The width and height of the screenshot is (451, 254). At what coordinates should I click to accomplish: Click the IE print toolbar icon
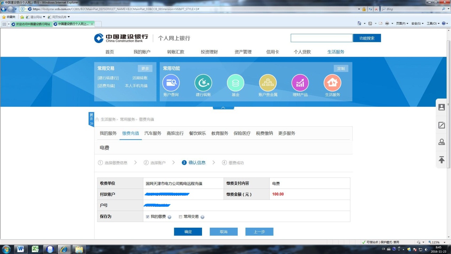[387, 23]
